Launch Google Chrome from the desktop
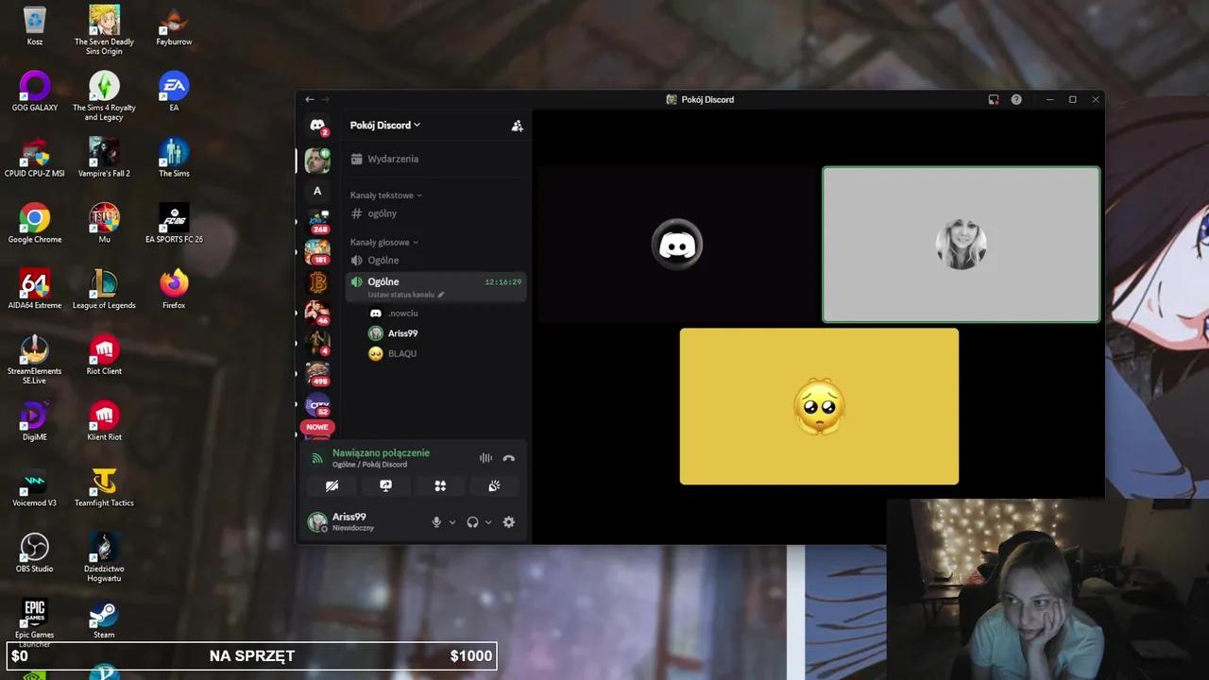1209x680 pixels. pyautogui.click(x=35, y=224)
